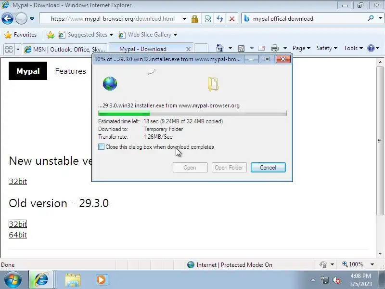Click the greyed Forward navigation button
Screen dimensions: 385x289
(x=21, y=18)
